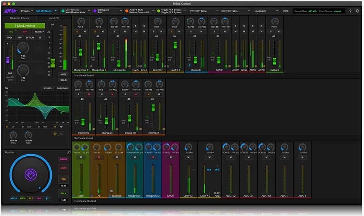Open the settings gear icon
Screen dimensions: 364x216
pos(357,11)
